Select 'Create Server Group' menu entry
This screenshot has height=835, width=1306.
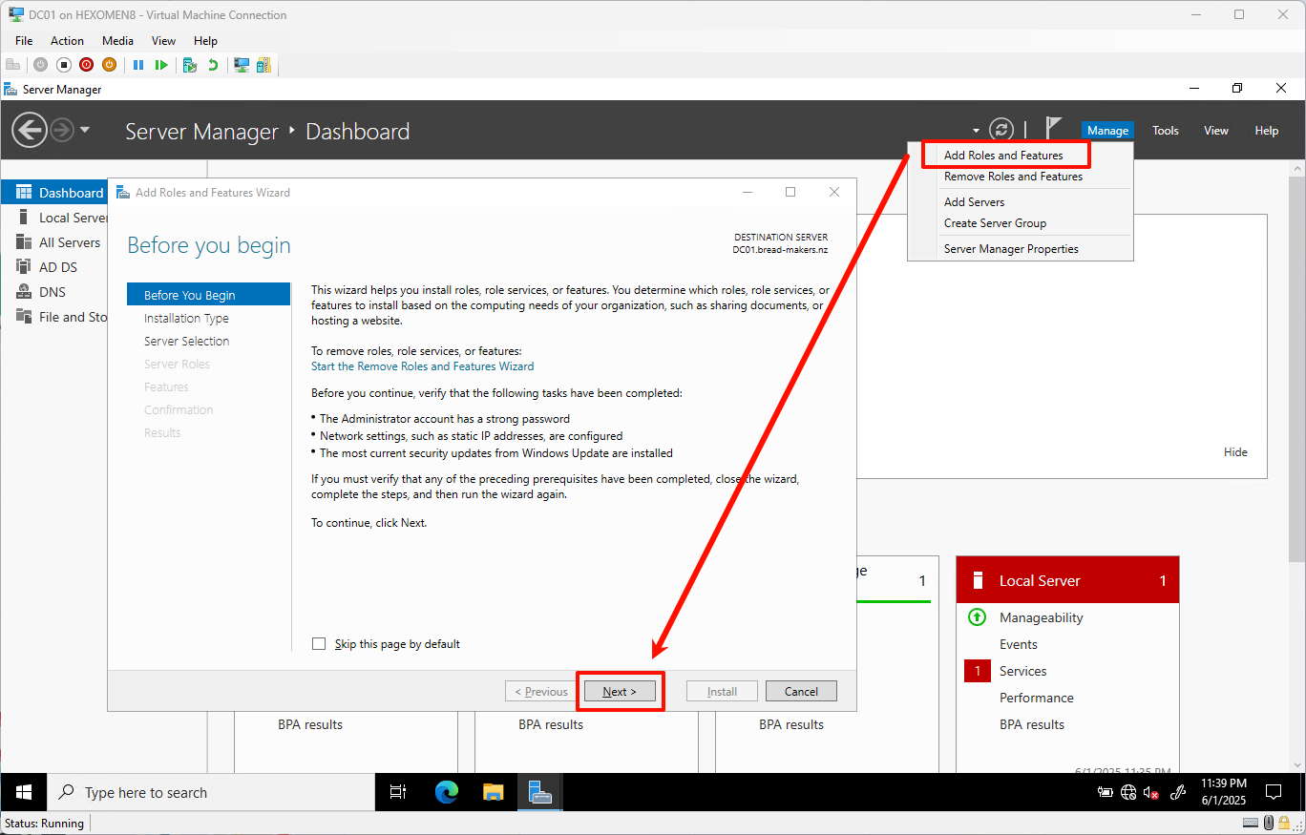[995, 223]
